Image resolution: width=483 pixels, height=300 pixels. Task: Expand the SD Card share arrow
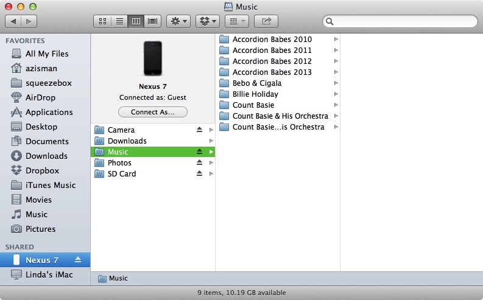211,174
